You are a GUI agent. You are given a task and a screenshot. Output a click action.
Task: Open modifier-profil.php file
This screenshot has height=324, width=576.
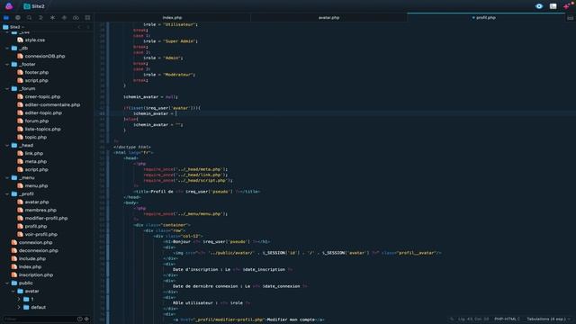point(46,218)
